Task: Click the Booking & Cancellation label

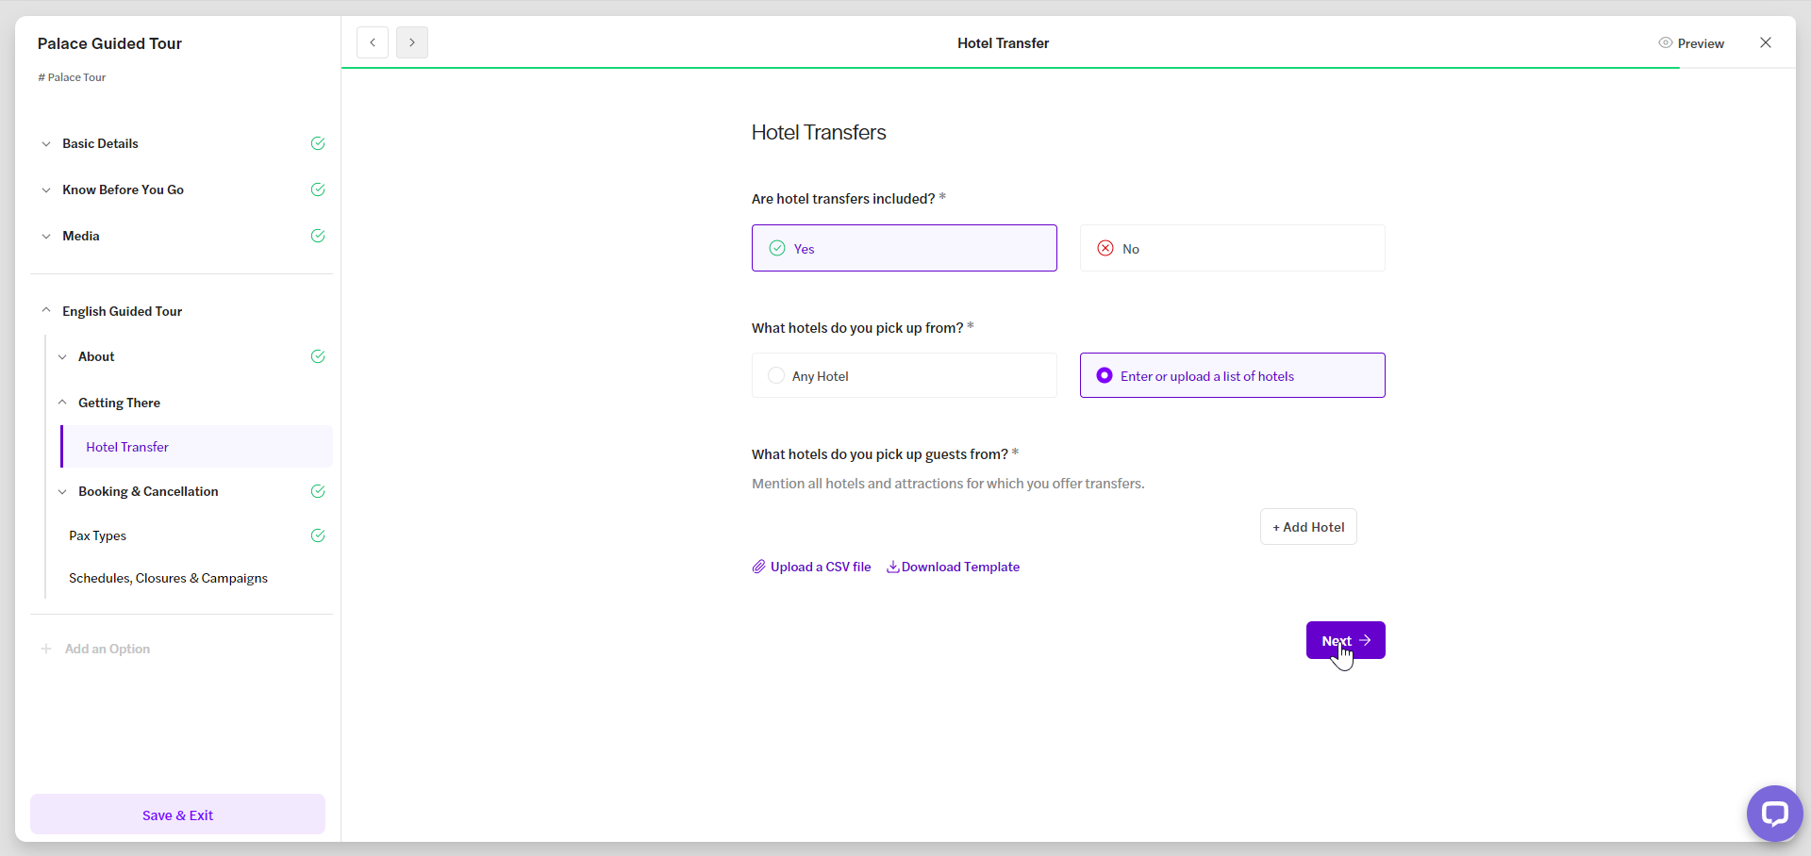Action: (148, 491)
